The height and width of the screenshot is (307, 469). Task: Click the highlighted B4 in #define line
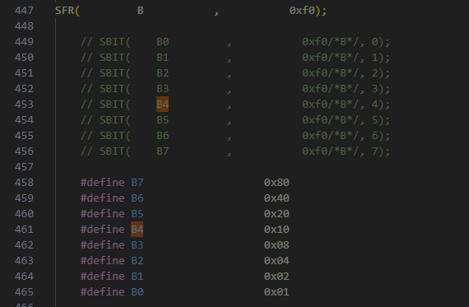[x=137, y=230]
